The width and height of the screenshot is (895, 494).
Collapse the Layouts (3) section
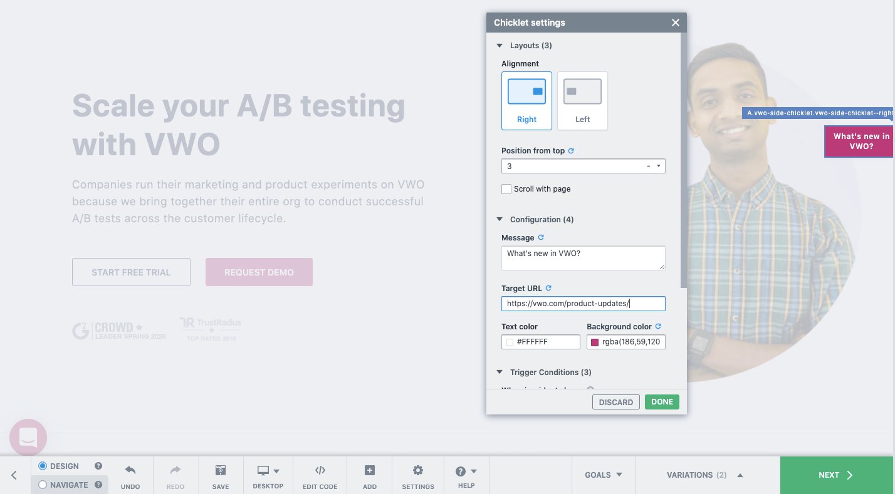click(x=500, y=46)
